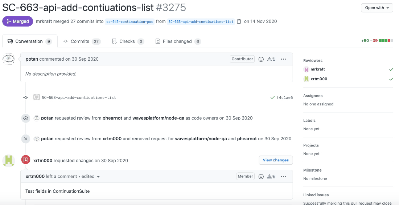Open the Files changed tab
Image resolution: width=399 pixels, height=205 pixels.
[178, 41]
